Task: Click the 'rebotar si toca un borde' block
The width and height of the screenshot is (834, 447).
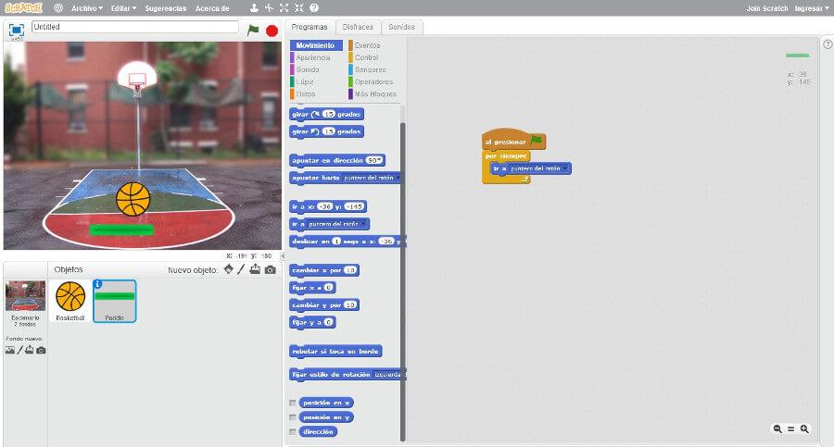Action: tap(335, 352)
